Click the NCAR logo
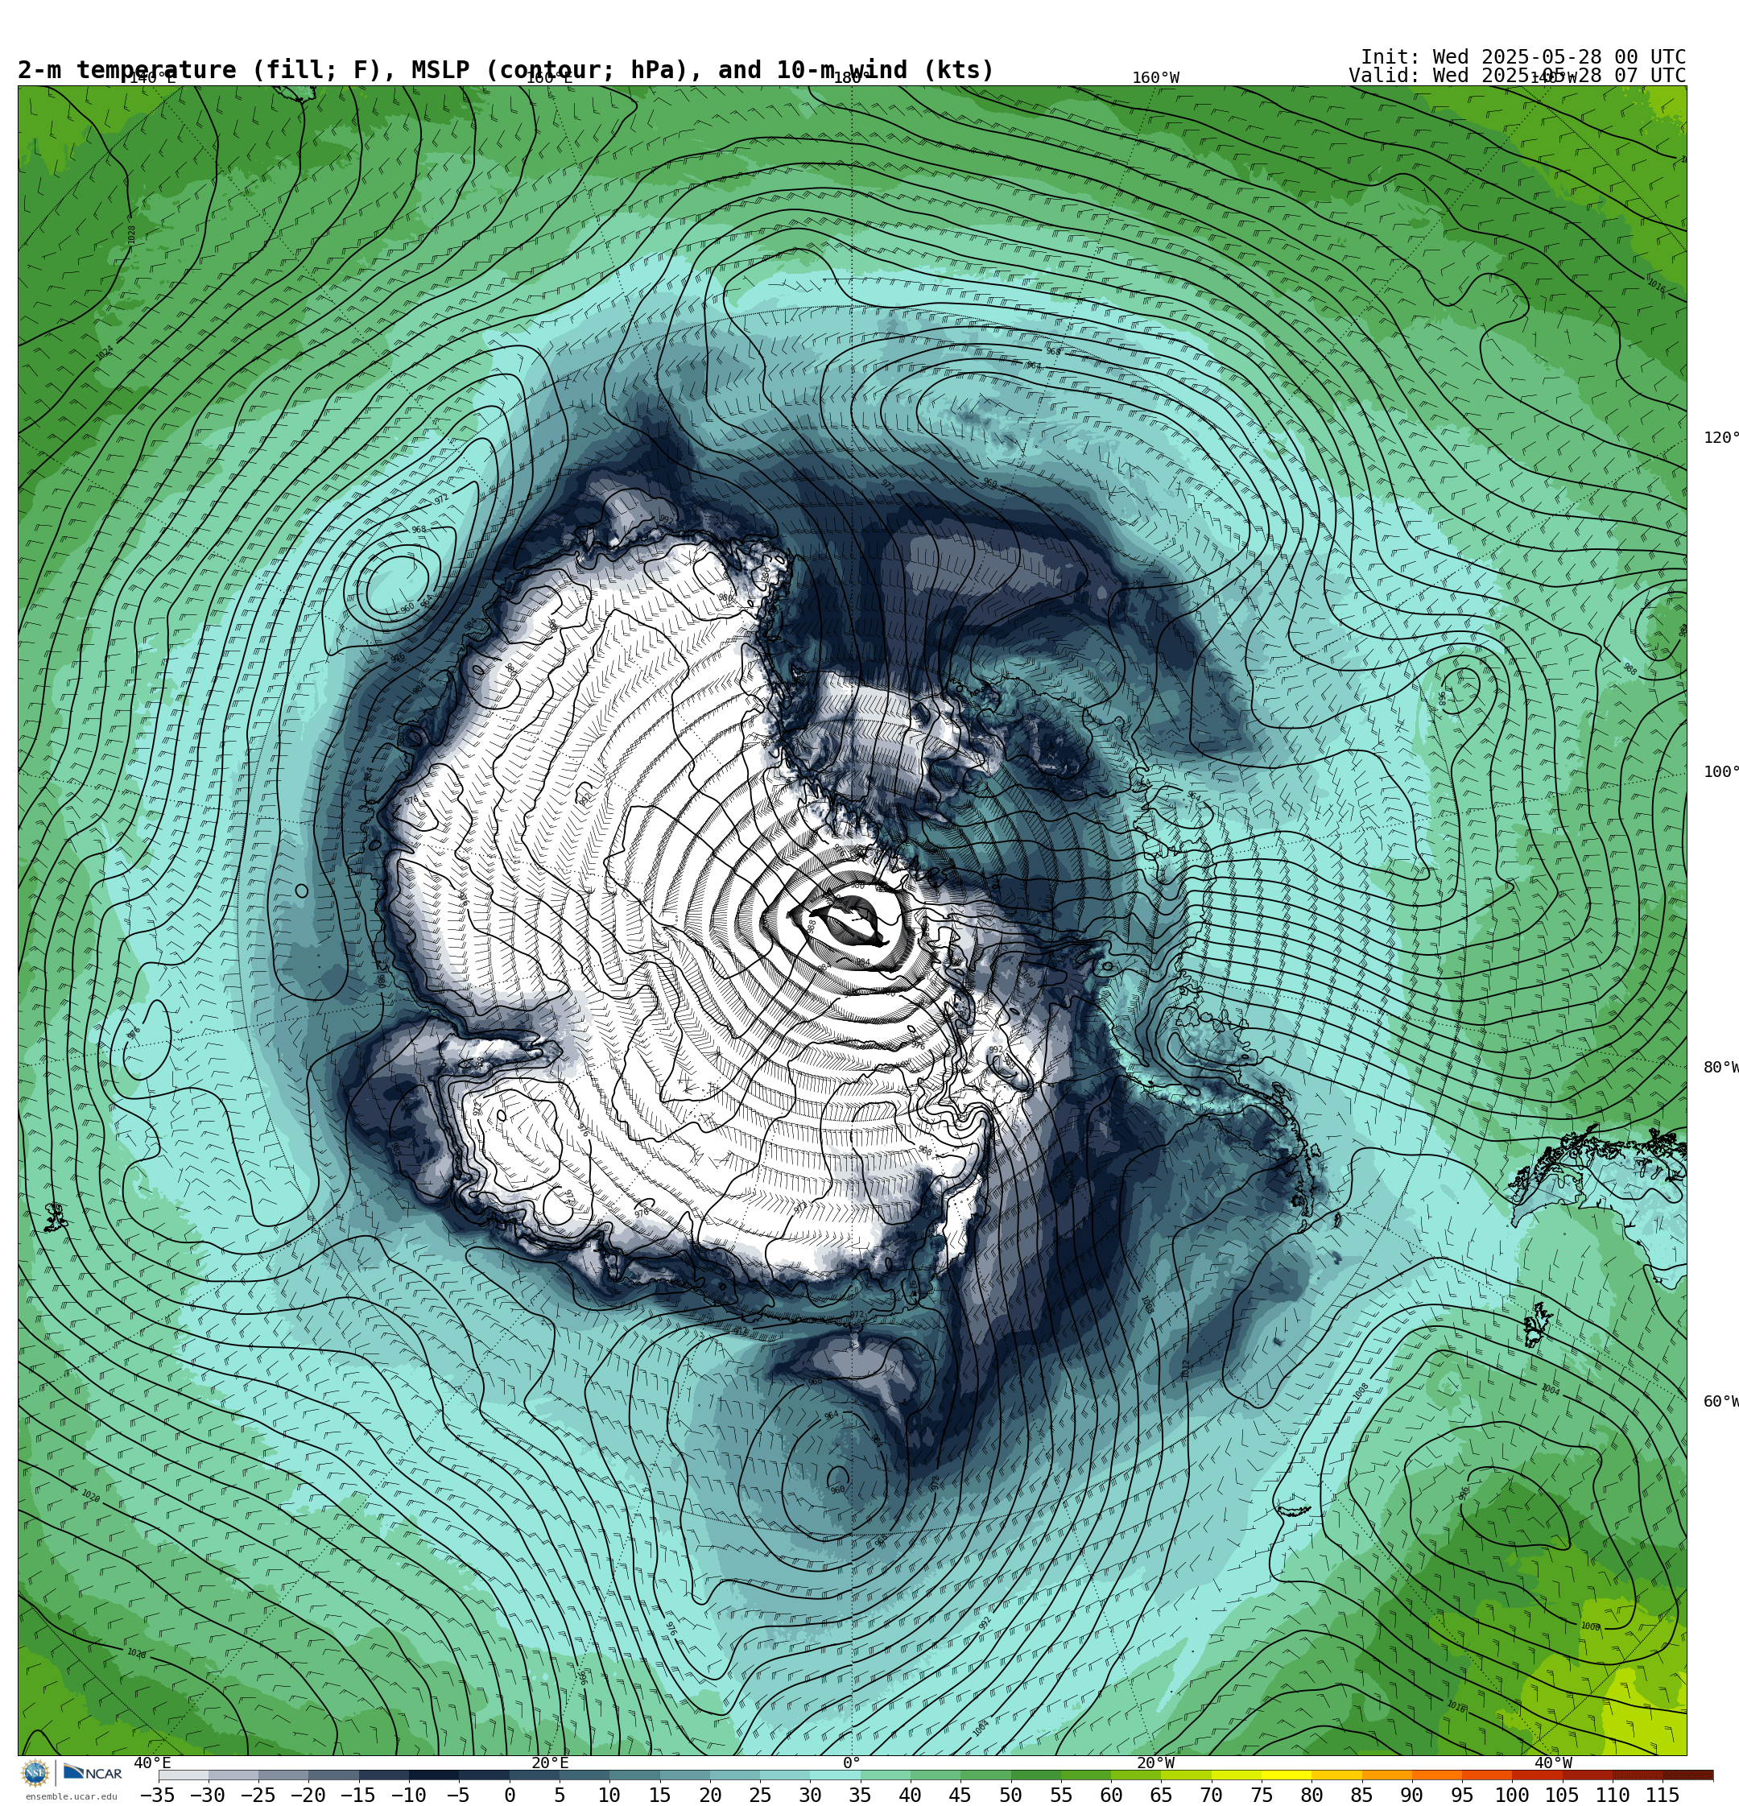The image size is (1739, 1806). click(x=93, y=1773)
